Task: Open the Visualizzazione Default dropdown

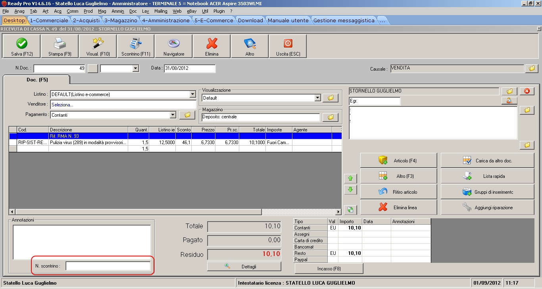Action: (317, 98)
